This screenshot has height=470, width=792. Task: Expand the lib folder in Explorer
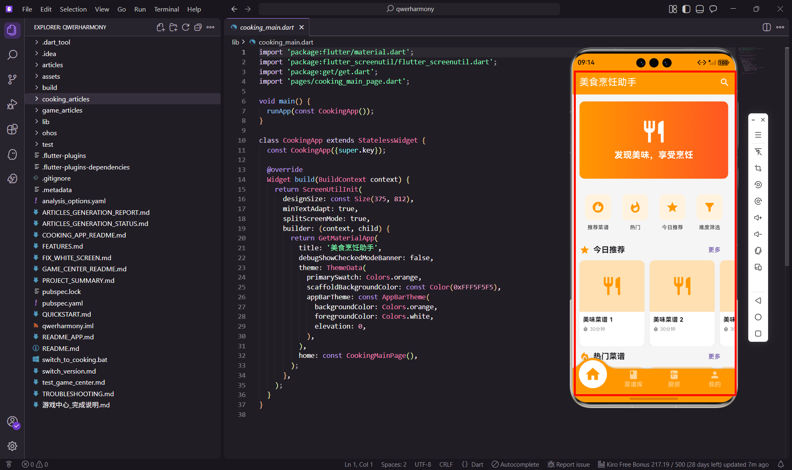(x=45, y=122)
